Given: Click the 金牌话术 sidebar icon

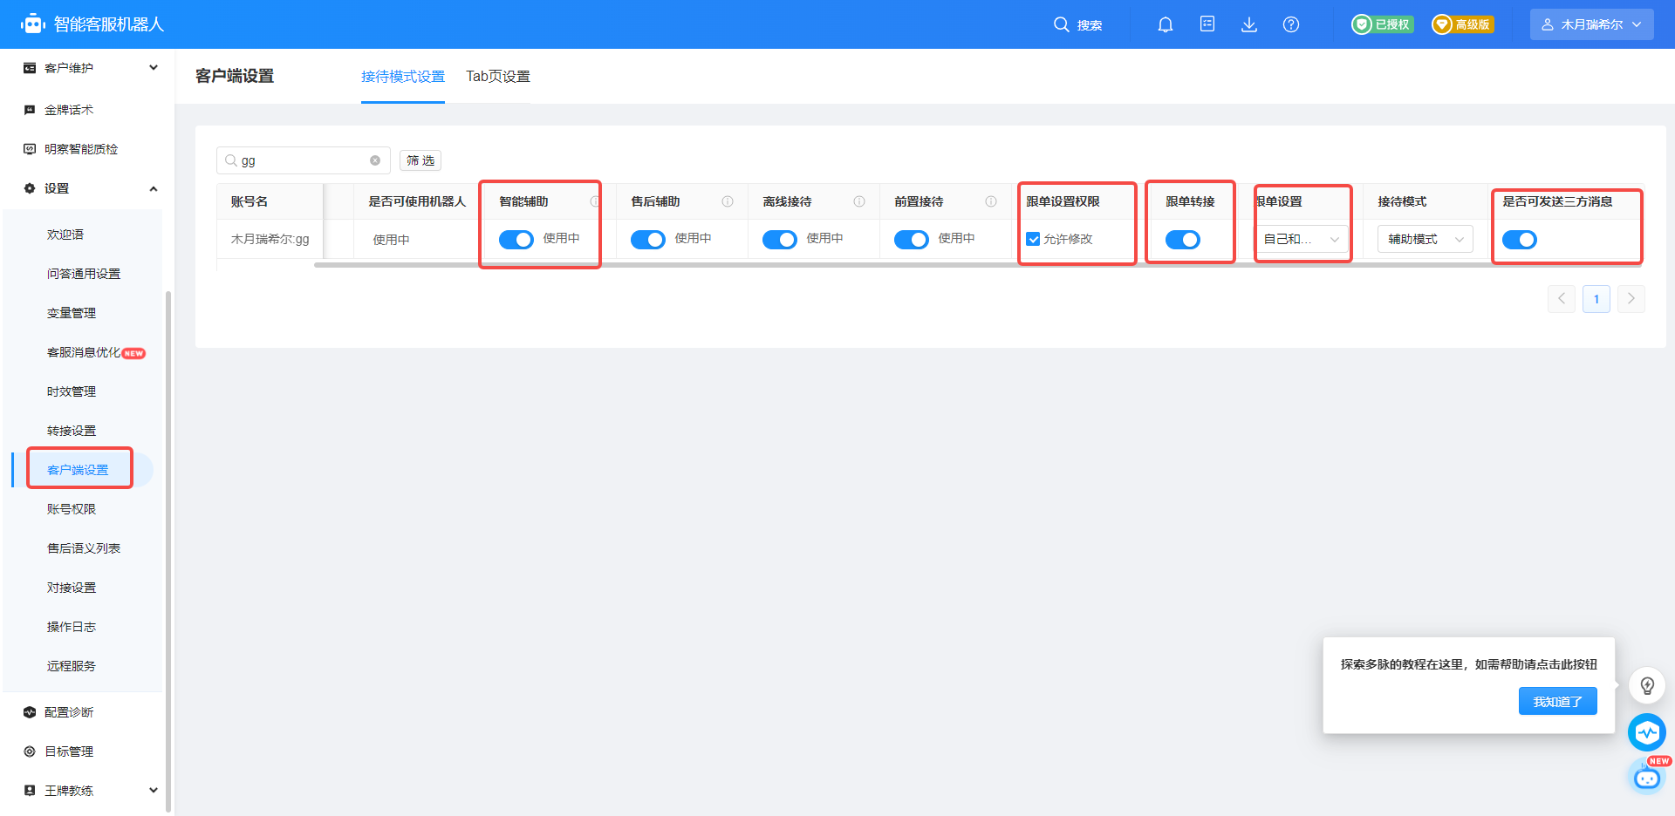Looking at the screenshot, I should pyautogui.click(x=30, y=110).
